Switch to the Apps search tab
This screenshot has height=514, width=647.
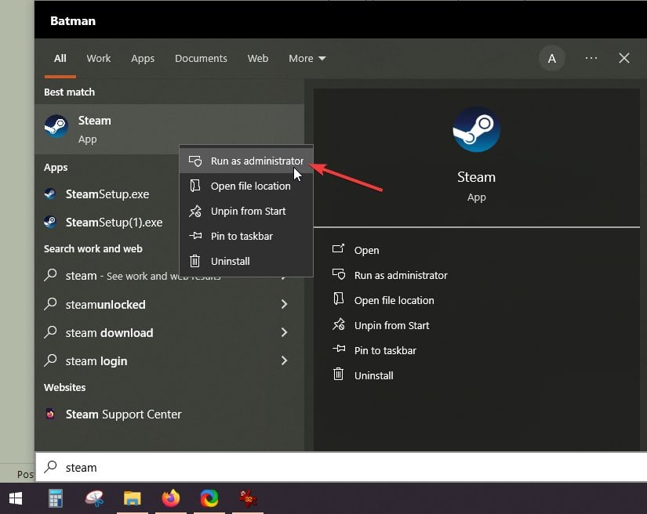coord(143,59)
